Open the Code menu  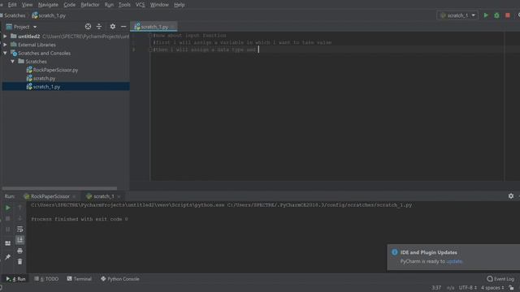click(69, 5)
